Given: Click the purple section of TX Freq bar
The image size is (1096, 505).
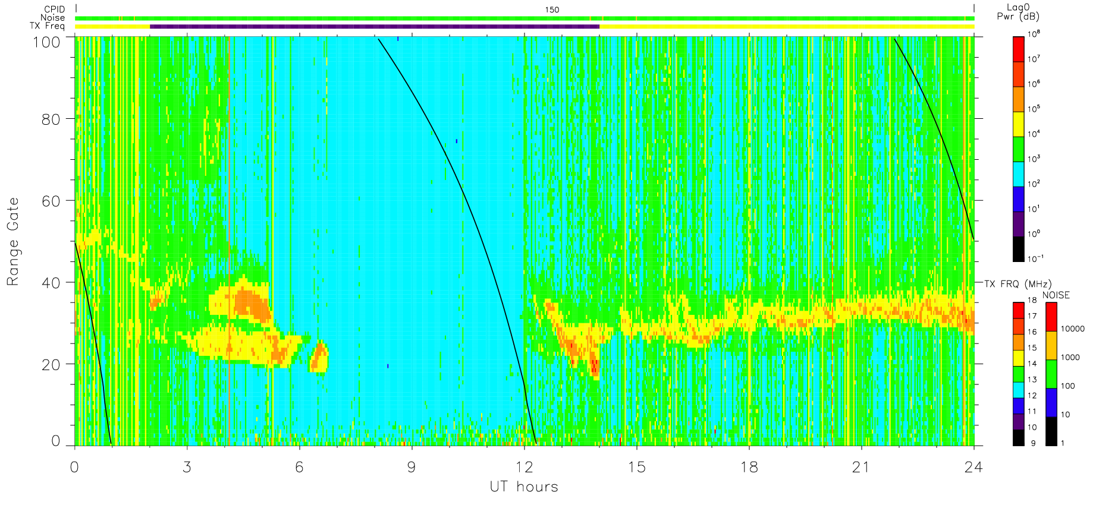Looking at the screenshot, I should coord(375,26).
